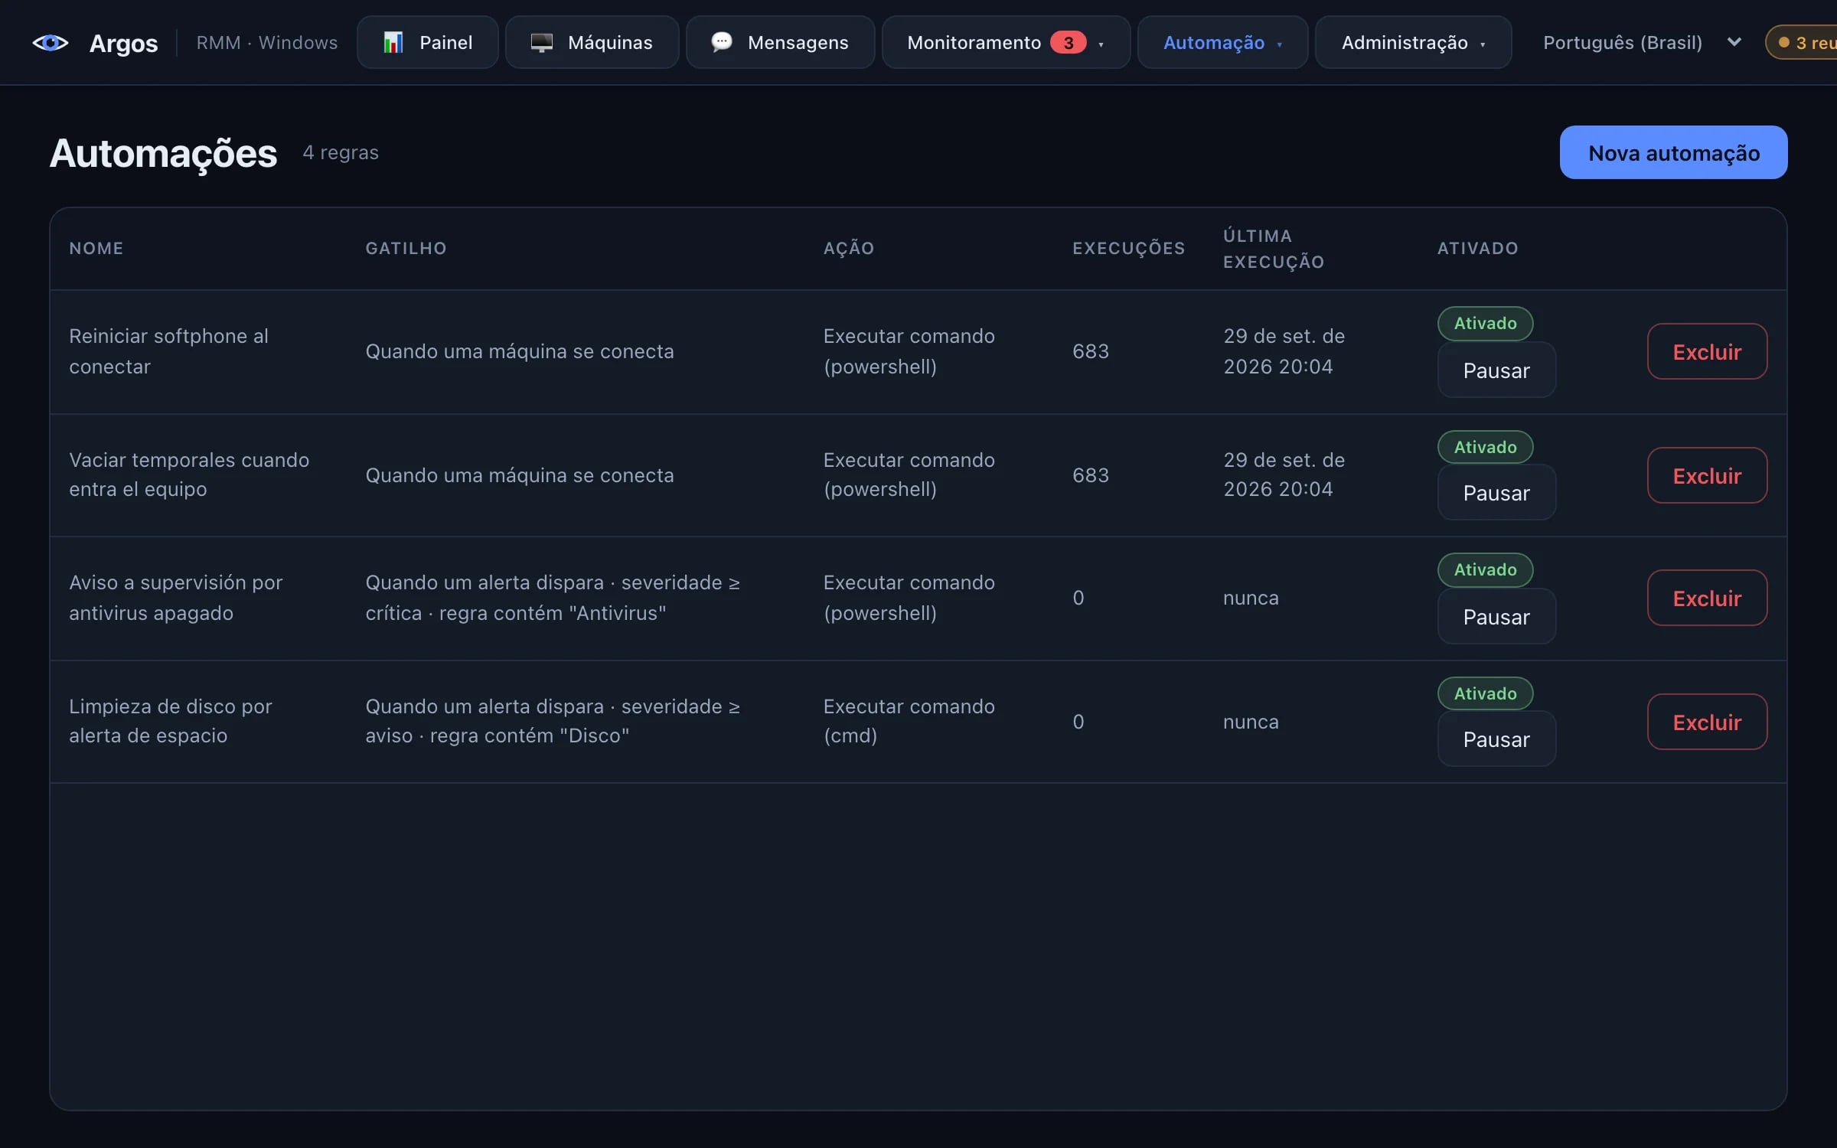Click the trigger text containing "Disco"
1837x1148 pixels.
(x=553, y=721)
